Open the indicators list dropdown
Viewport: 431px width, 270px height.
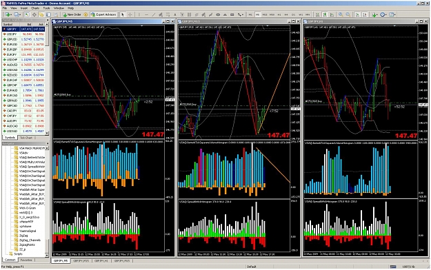tap(374, 14)
